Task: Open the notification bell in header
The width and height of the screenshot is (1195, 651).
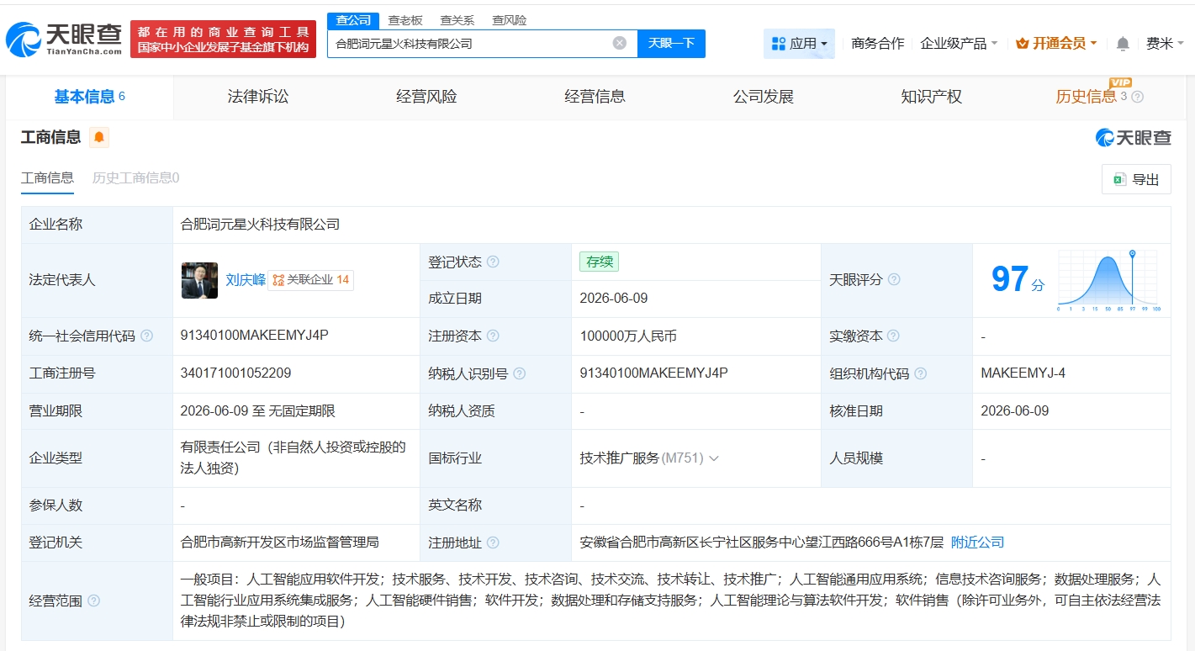Action: point(1123,44)
